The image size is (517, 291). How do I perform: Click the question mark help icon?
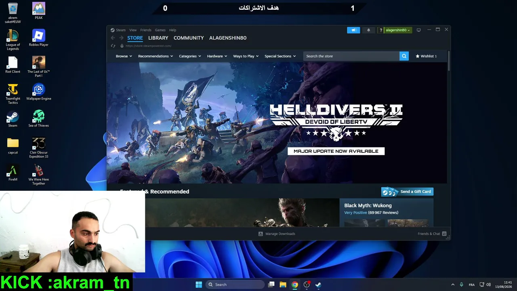(x=380, y=30)
